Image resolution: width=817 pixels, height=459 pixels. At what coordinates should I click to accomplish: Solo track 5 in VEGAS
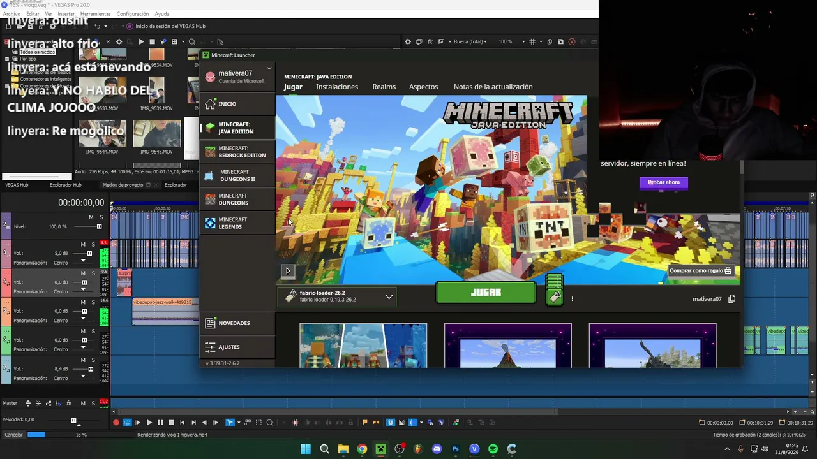[93, 302]
